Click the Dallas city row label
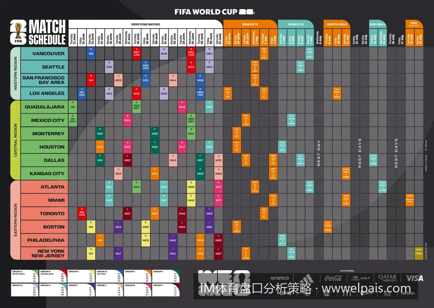434x308 pixels. point(44,160)
